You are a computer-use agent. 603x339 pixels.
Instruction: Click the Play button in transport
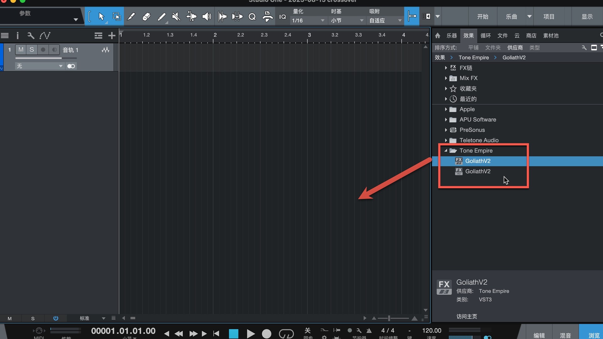click(250, 334)
